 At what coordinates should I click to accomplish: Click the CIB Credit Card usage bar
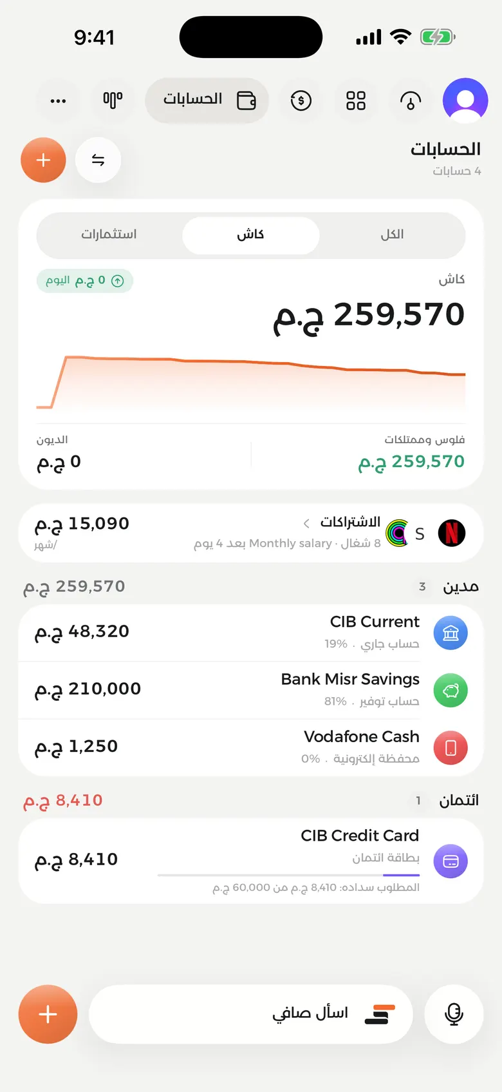(288, 875)
